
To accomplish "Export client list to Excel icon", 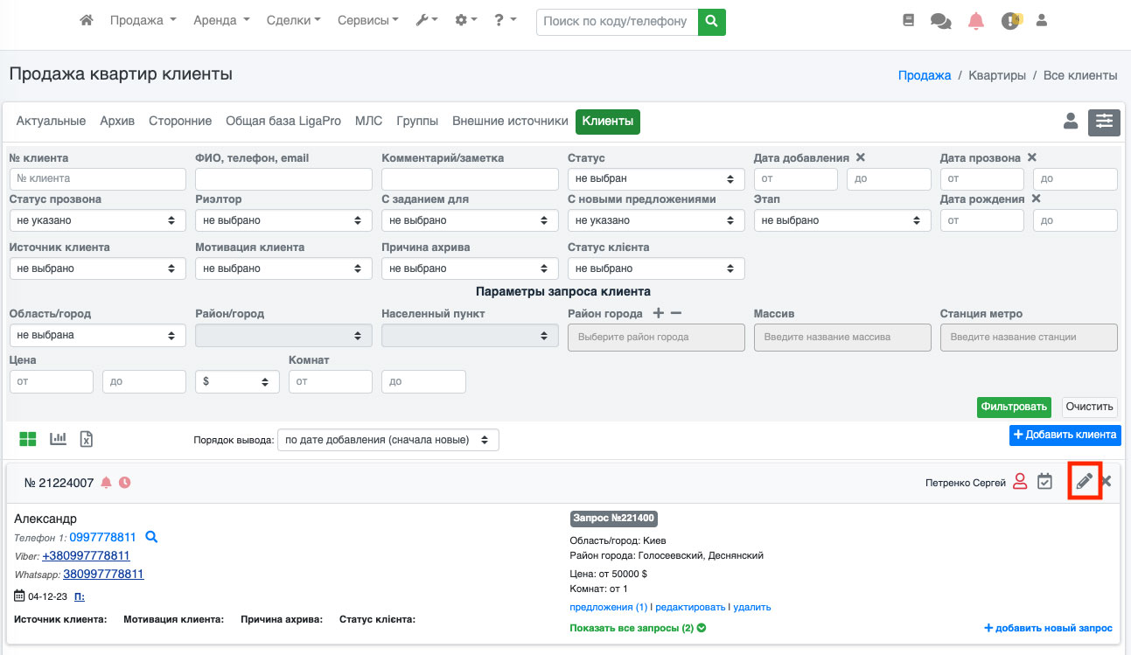I will [87, 439].
